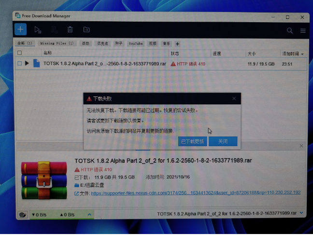Tick the TOTSK download row checkbox

coord(19,63)
